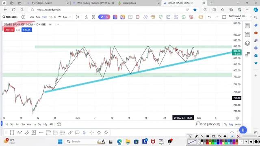The height and width of the screenshot is (146, 260).
Task: Pick the black color swatch
Action: click(202, 141)
